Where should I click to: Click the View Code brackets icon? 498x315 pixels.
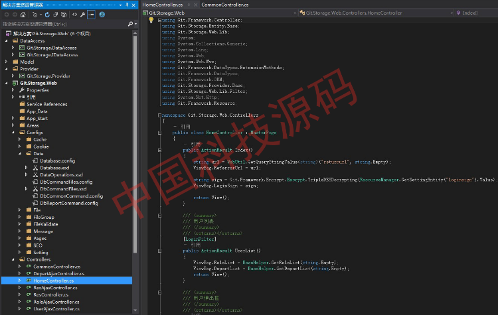pos(74,14)
